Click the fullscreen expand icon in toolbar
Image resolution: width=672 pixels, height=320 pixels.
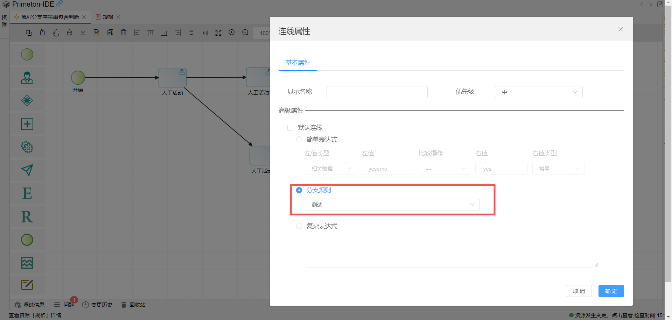click(x=218, y=33)
